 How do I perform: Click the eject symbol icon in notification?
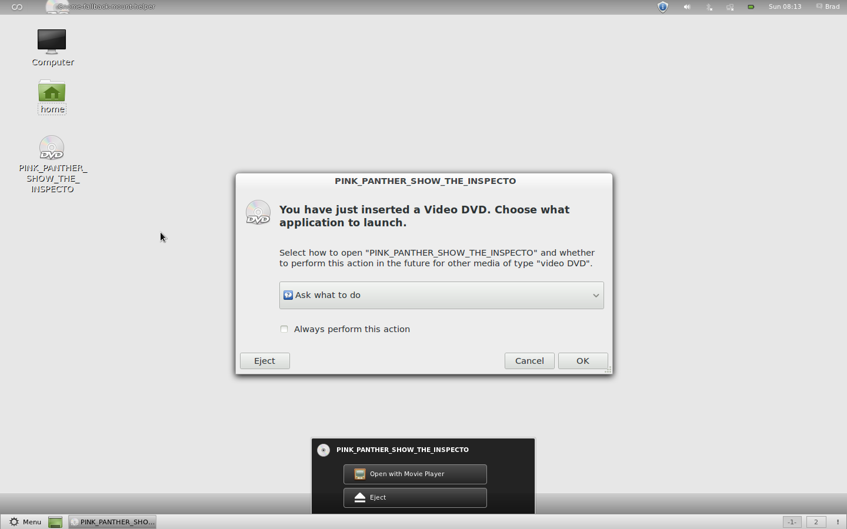point(360,498)
